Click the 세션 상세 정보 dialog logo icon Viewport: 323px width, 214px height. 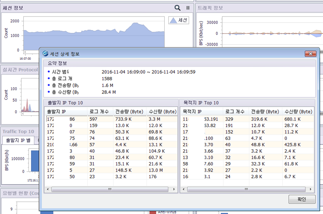point(45,54)
